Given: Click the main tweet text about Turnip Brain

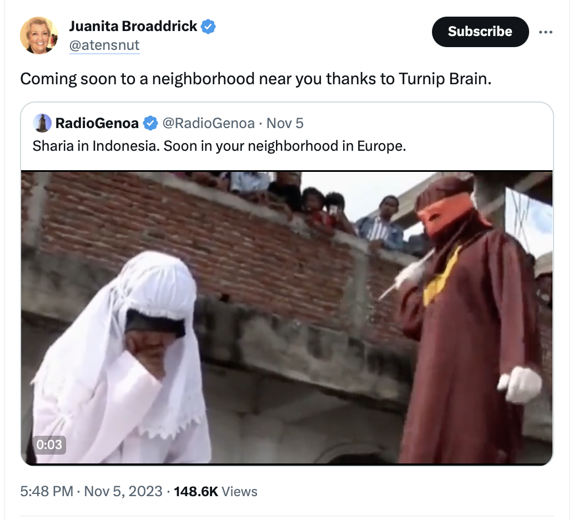Looking at the screenshot, I should coord(256,79).
